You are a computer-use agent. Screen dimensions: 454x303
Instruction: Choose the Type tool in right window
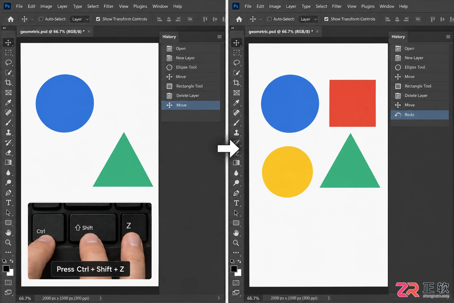pyautogui.click(x=236, y=203)
